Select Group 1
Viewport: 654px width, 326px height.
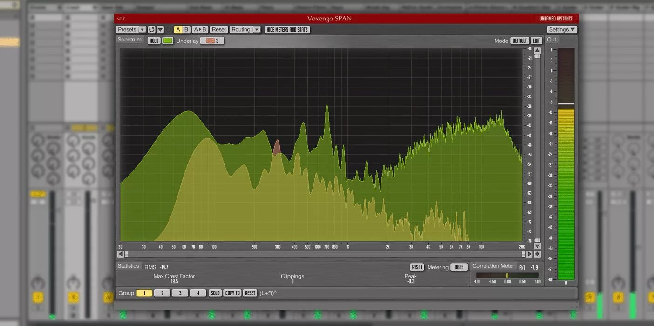pos(144,293)
